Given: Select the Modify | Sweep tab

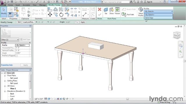Looking at the screenshot, I should (x=54, y=5).
